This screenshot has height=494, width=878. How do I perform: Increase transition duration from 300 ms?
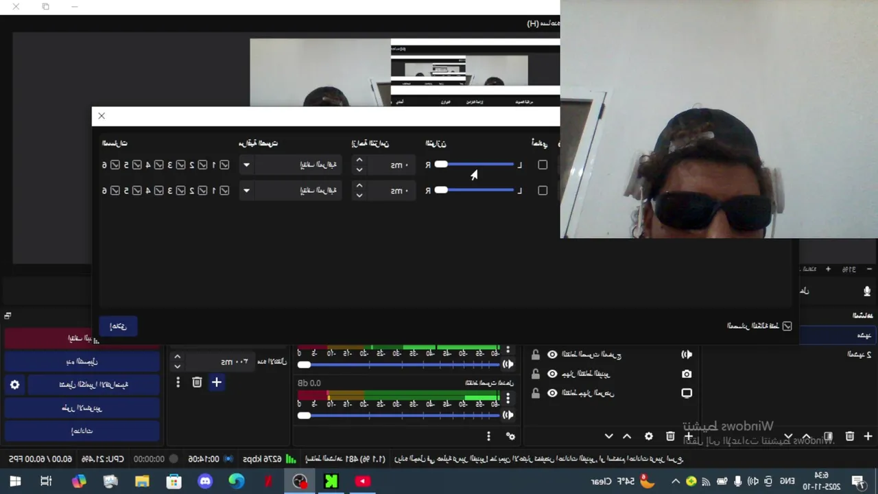tap(177, 357)
